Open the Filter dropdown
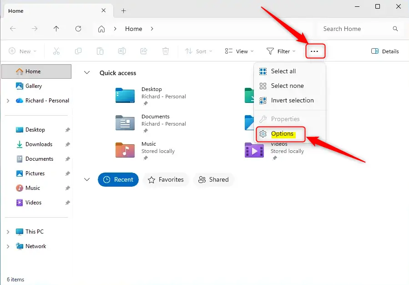The image size is (409, 285). click(281, 51)
